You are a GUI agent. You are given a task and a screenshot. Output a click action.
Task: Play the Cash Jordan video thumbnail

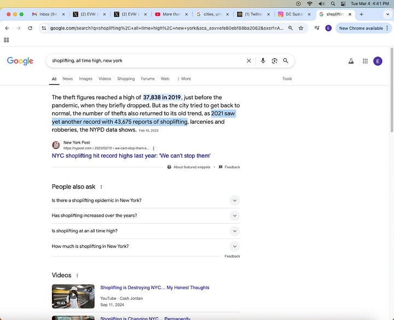73,296
